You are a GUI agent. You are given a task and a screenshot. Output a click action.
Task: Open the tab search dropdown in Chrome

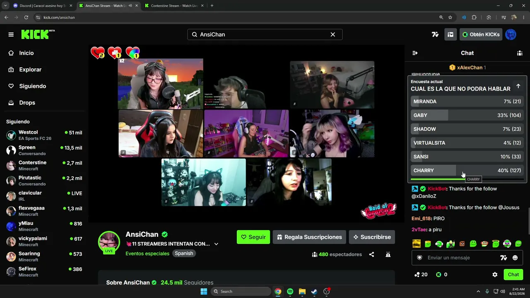click(5, 5)
